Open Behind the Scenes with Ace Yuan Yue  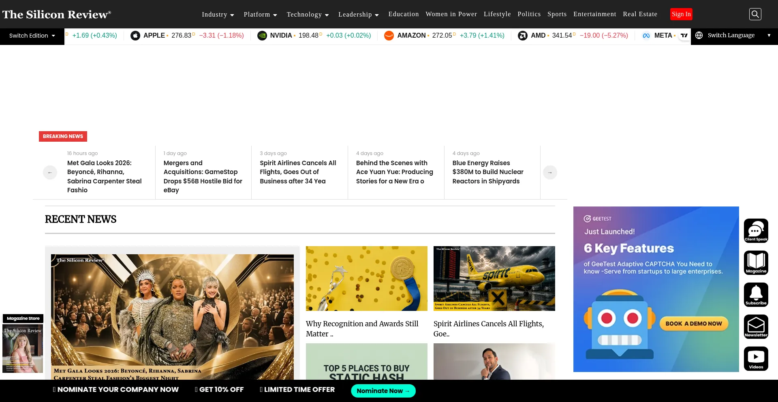point(395,172)
